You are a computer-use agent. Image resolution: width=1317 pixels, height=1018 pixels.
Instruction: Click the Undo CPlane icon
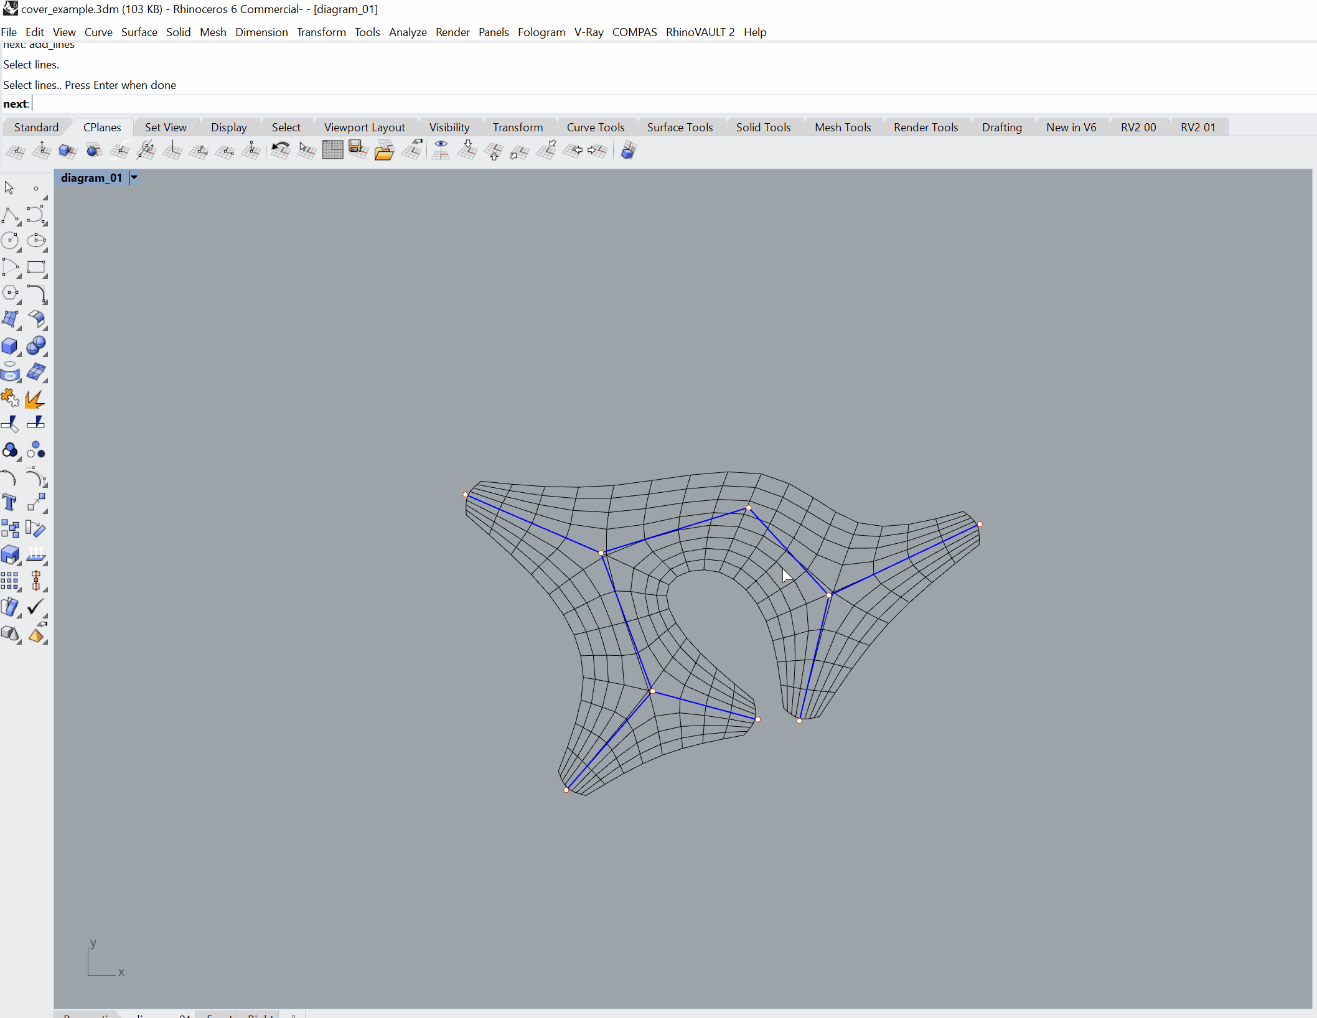[281, 151]
